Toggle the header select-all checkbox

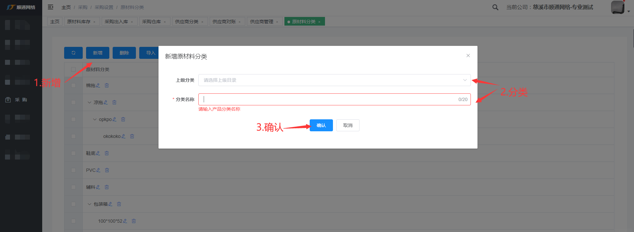point(73,69)
